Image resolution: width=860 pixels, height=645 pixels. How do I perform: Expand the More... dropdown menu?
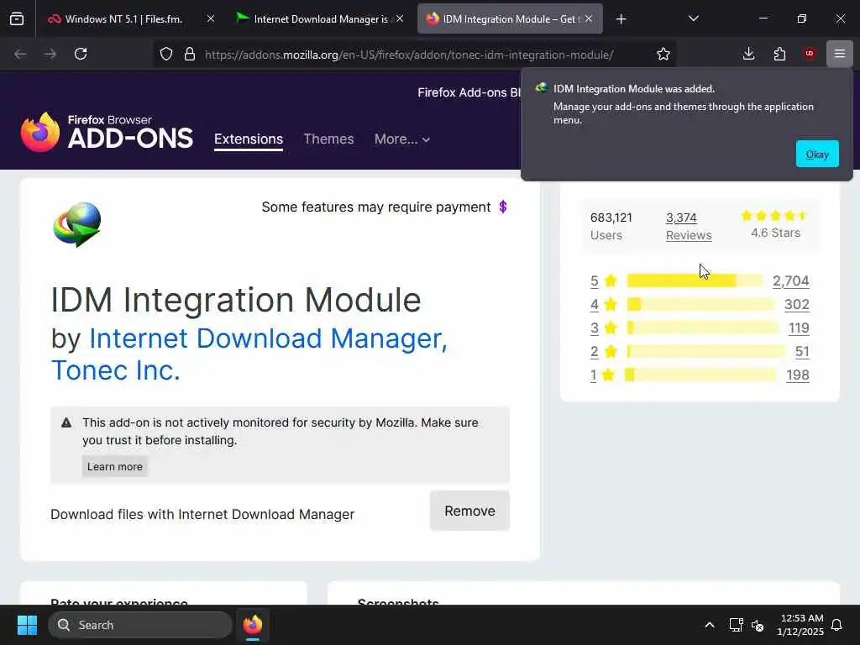pyautogui.click(x=402, y=139)
